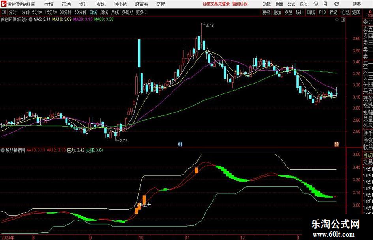Open the 资讯 menu
The width and height of the screenshot is (373, 240).
click(84, 4)
